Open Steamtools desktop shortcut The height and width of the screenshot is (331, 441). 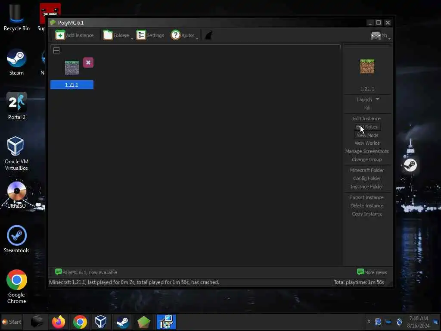(17, 239)
